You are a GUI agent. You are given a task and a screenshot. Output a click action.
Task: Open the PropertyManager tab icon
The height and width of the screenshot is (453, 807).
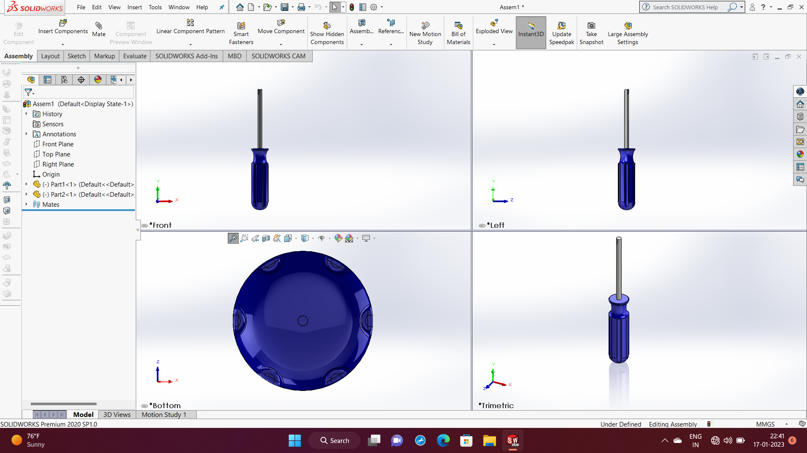click(47, 80)
